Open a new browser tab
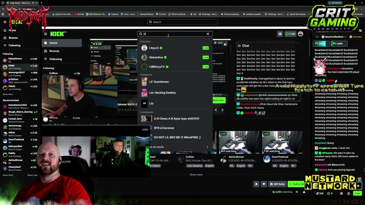 41,3
